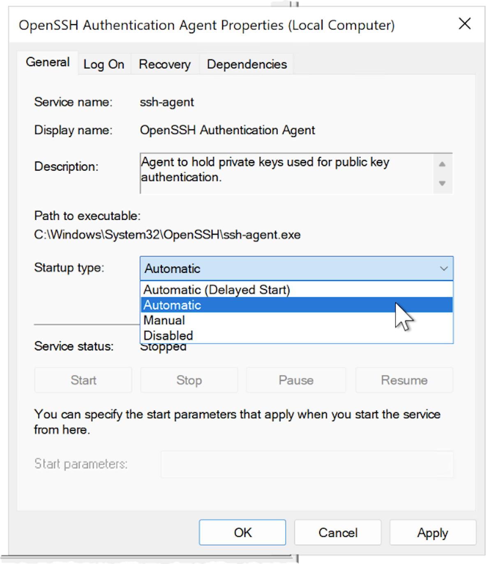Click the Start parameters input field
This screenshot has height=564, width=493.
point(307,464)
